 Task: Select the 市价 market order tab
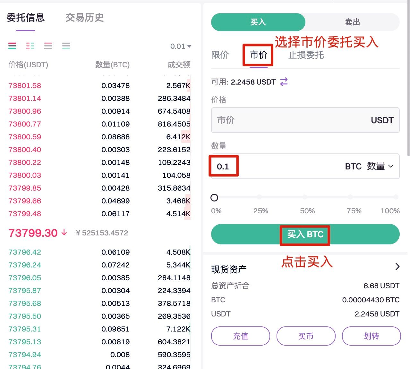258,55
